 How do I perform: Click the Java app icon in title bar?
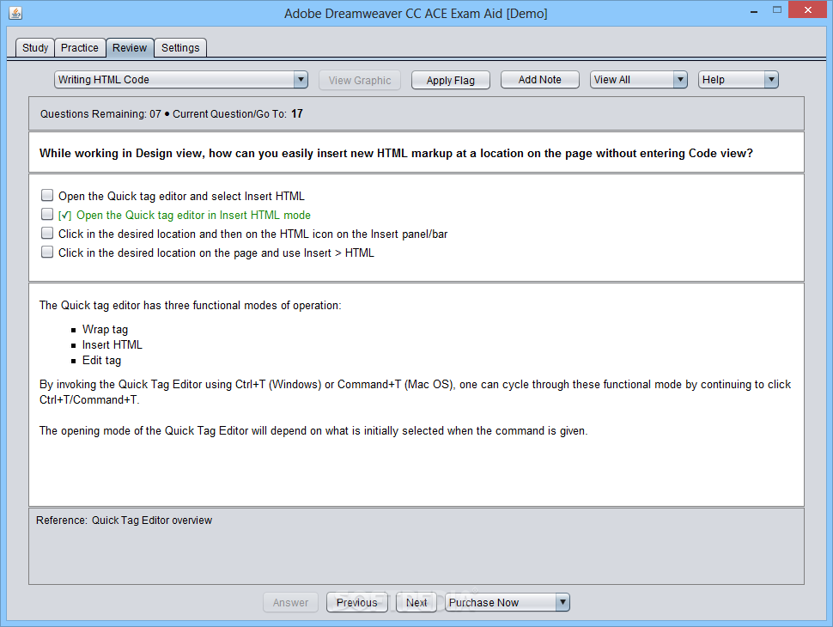click(16, 13)
